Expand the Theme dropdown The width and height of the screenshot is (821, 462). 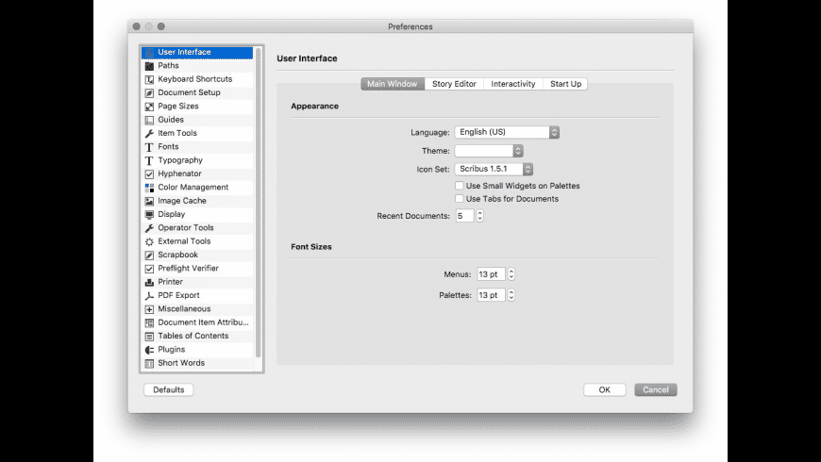(489, 151)
